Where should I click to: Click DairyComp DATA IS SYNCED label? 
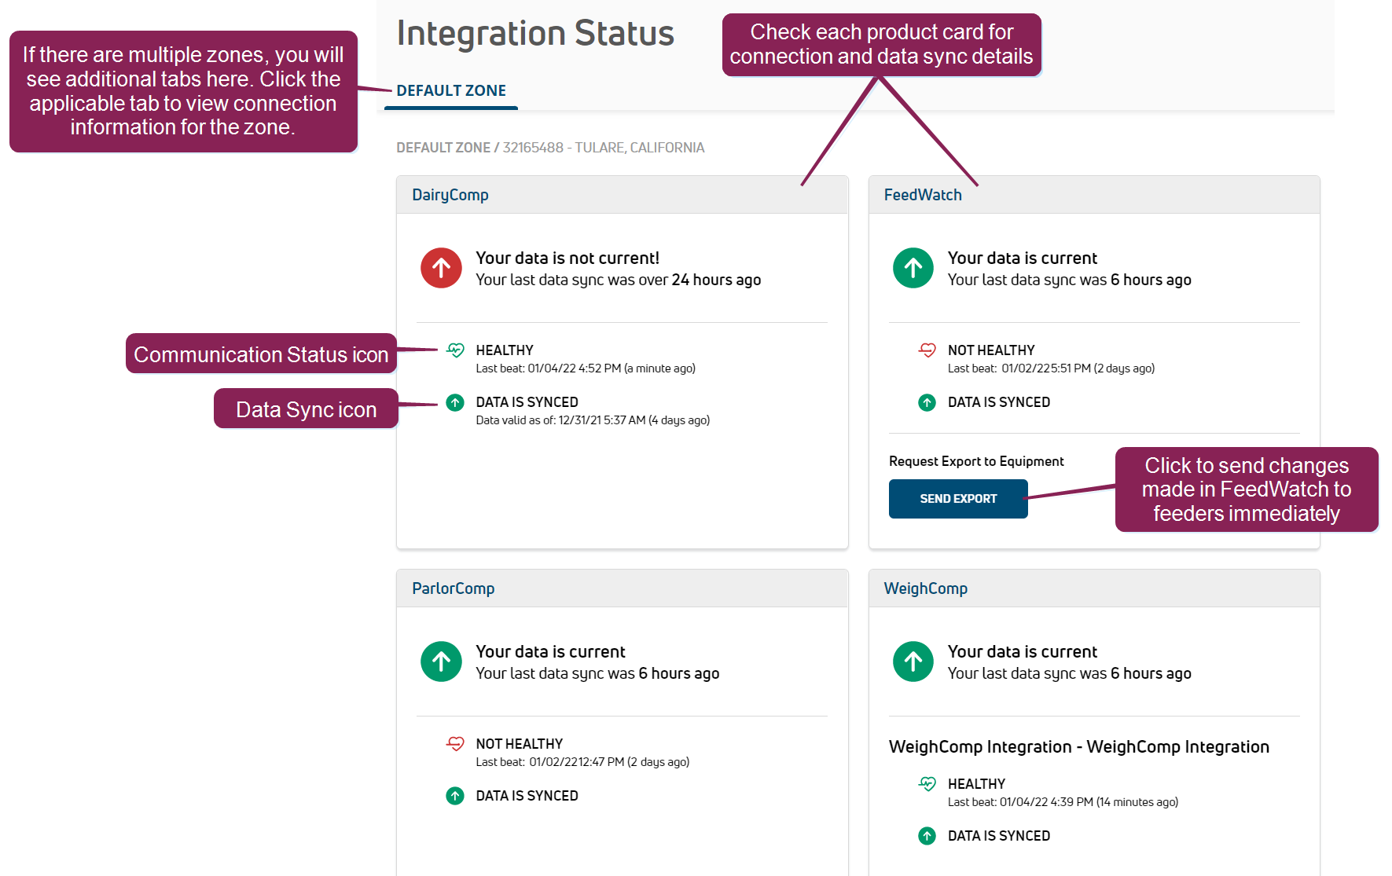[527, 402]
